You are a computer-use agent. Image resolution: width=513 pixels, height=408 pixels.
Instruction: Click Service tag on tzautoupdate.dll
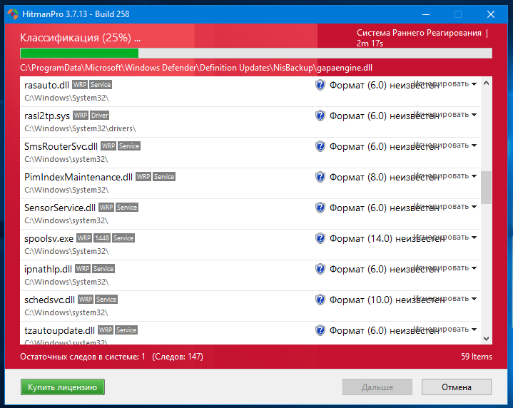coord(126,330)
